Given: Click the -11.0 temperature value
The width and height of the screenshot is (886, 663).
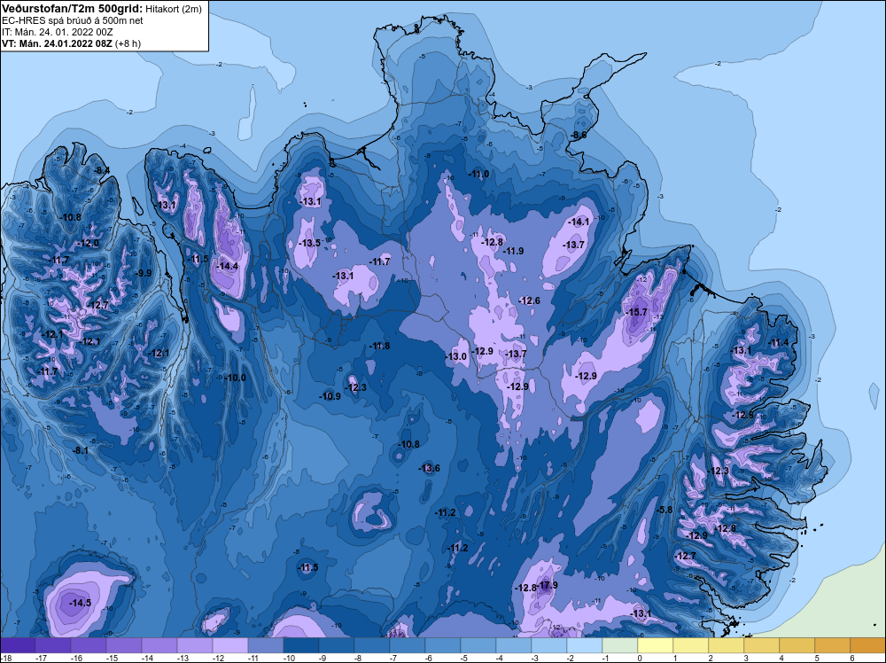Looking at the screenshot, I should coord(478,174).
